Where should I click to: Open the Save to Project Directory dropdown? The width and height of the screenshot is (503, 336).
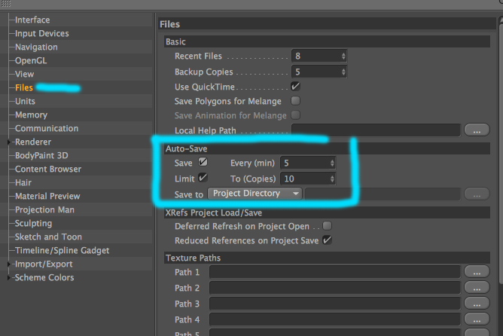(255, 194)
